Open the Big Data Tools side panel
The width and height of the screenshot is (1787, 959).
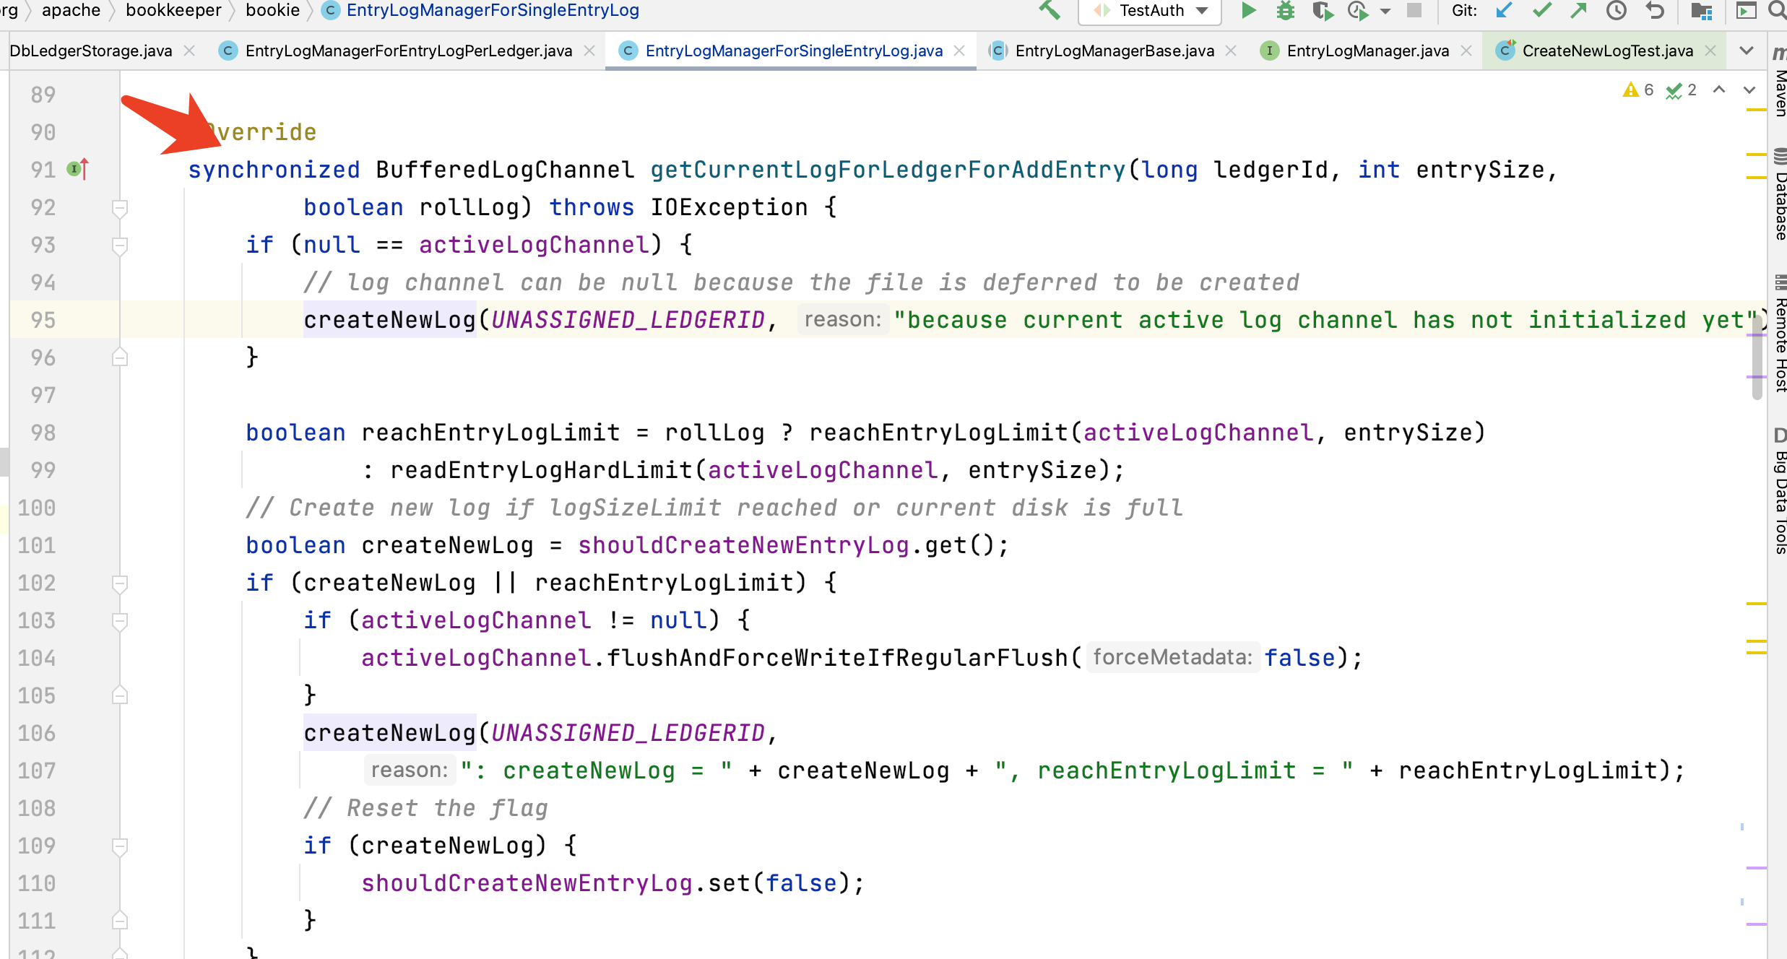1780,491
